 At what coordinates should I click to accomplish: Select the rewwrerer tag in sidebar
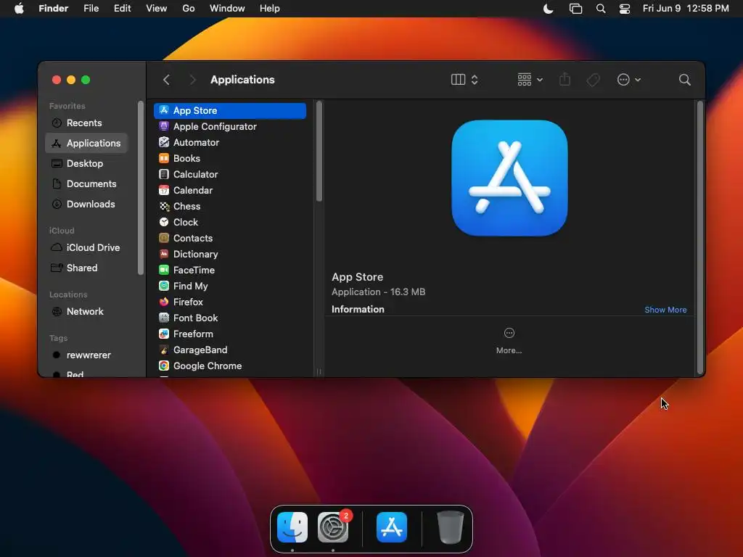point(87,355)
